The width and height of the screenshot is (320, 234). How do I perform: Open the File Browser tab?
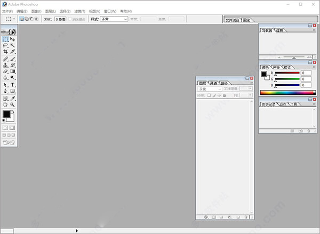click(232, 20)
